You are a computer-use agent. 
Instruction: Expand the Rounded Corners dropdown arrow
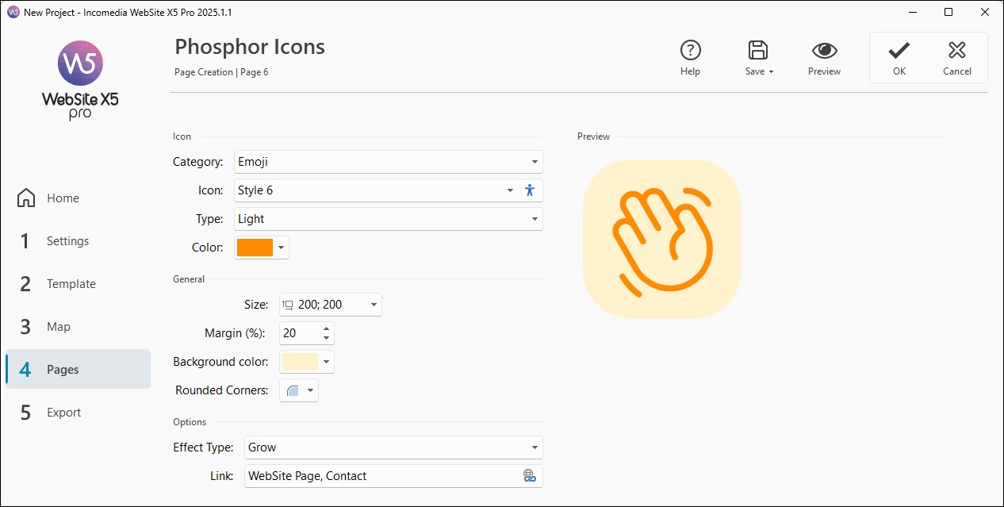tap(310, 390)
